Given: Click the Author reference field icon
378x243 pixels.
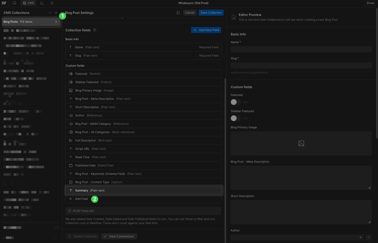Looking at the screenshot, I should [x=71, y=115].
